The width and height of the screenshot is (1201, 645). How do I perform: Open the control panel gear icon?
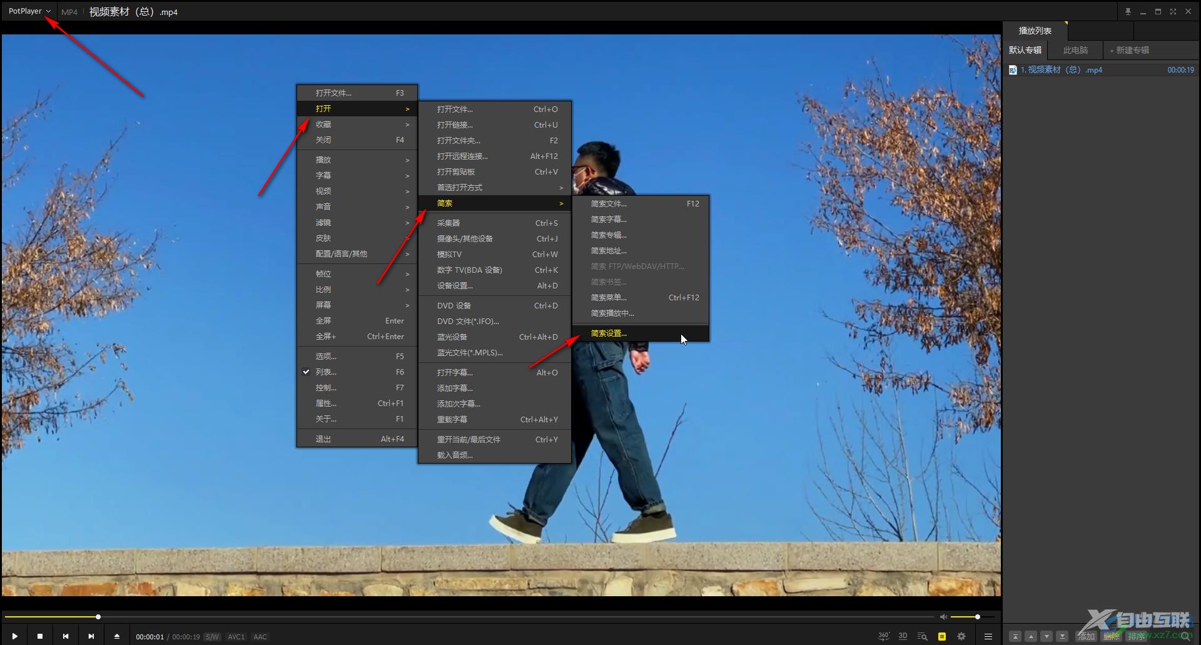961,636
